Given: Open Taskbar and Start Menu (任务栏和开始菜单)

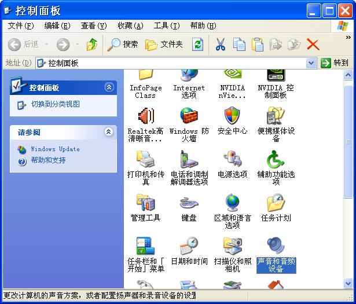Looking at the screenshot, I should [x=145, y=246].
